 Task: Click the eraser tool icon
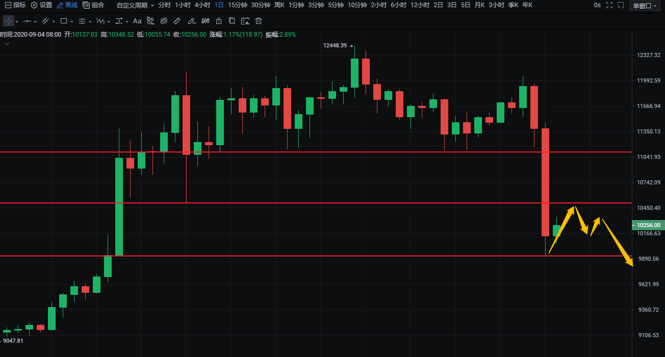click(164, 21)
